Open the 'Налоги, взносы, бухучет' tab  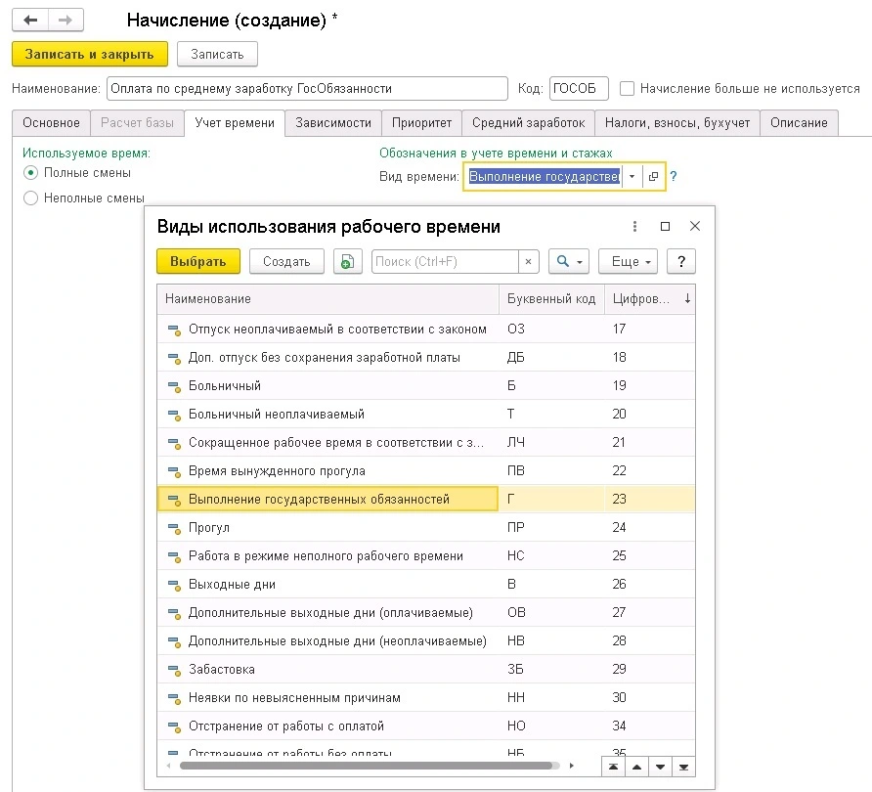677,122
